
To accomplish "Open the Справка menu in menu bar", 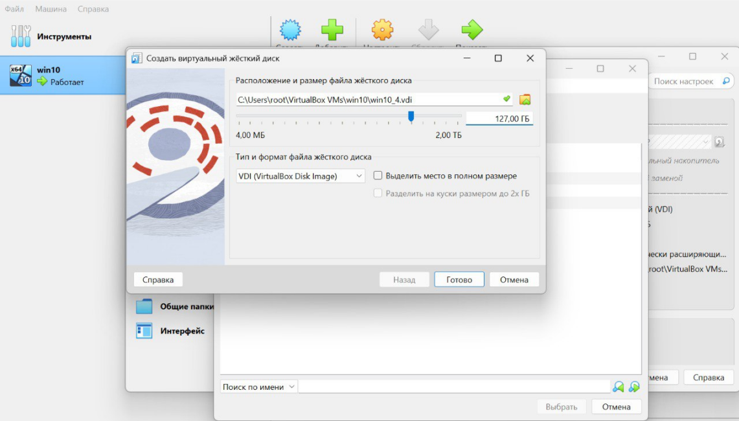I will pyautogui.click(x=93, y=9).
